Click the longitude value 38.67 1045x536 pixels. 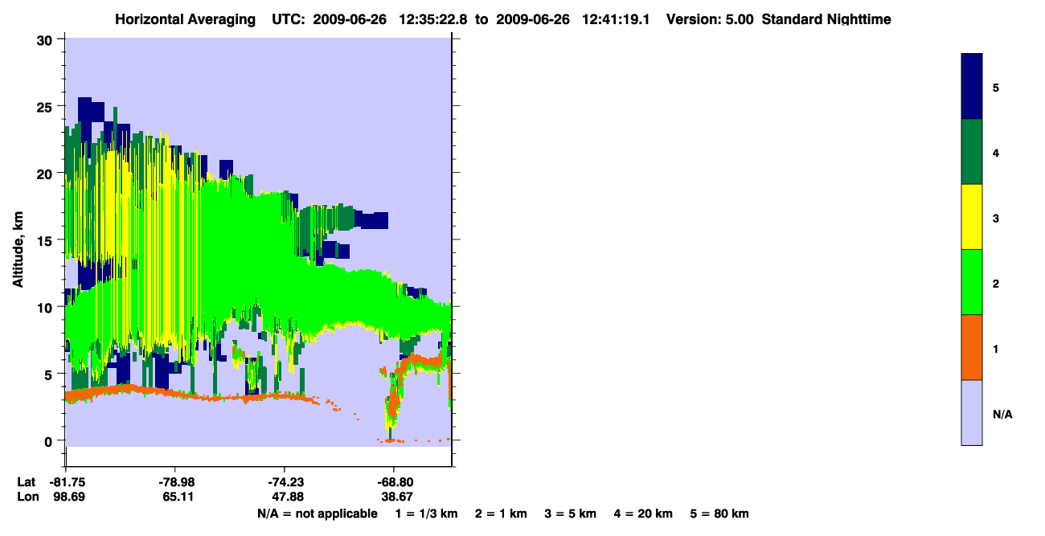click(396, 497)
